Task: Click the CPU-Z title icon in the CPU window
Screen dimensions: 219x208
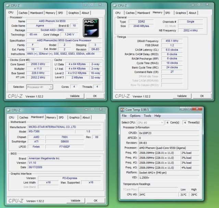Action: tap(8, 6)
